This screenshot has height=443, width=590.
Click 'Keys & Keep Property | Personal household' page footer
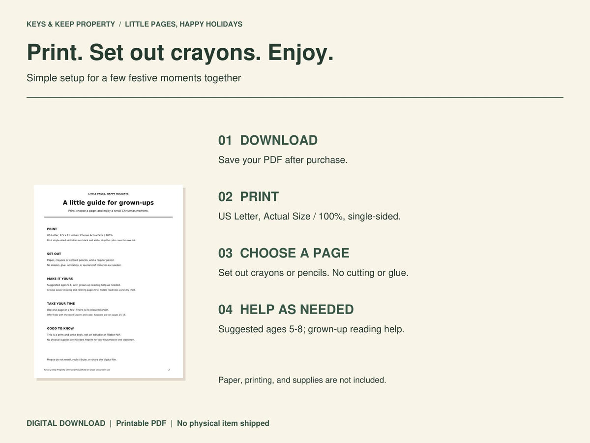77,370
